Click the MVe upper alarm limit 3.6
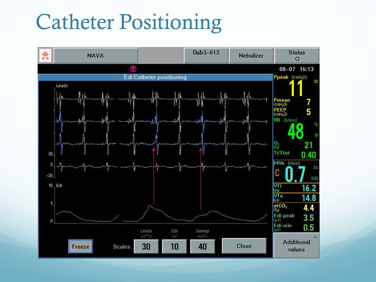 (x=316, y=168)
